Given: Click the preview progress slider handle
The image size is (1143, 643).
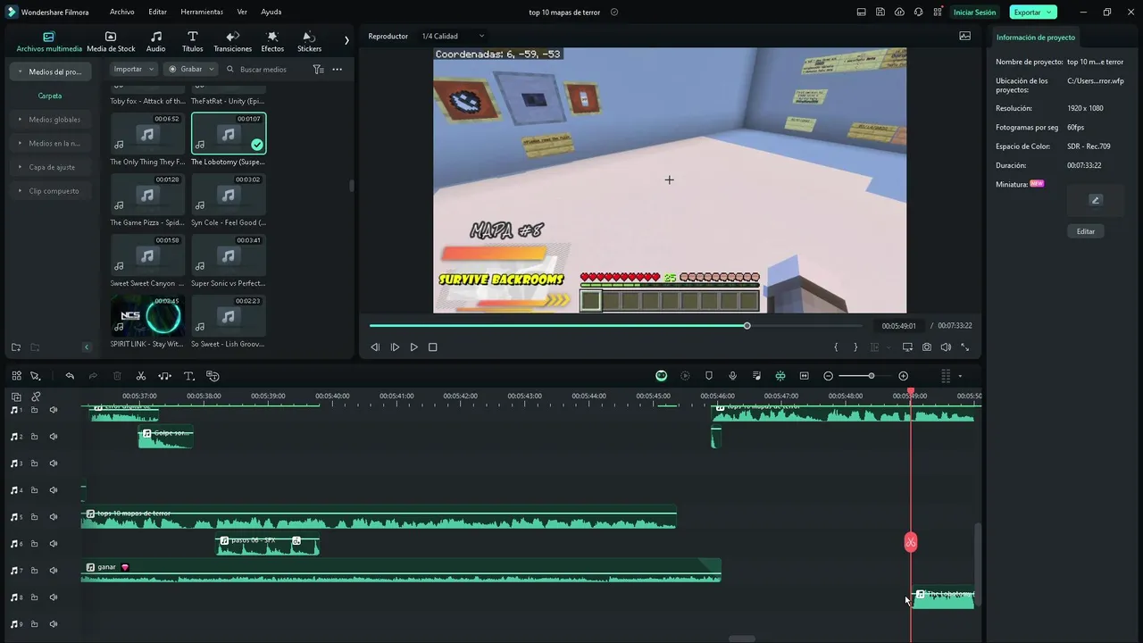Looking at the screenshot, I should (747, 325).
